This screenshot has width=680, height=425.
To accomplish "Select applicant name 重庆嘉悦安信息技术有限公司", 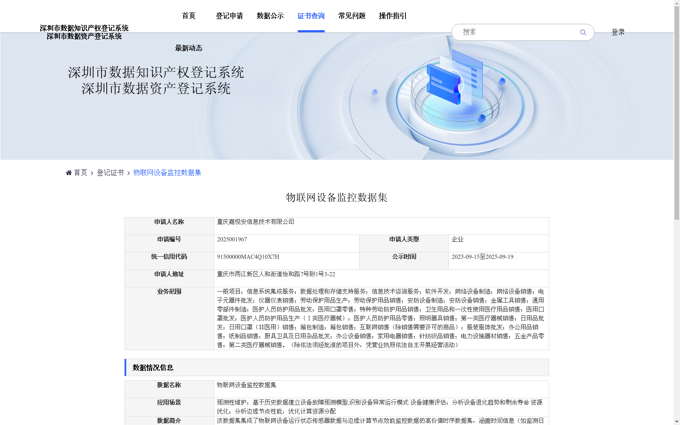I will 255,222.
